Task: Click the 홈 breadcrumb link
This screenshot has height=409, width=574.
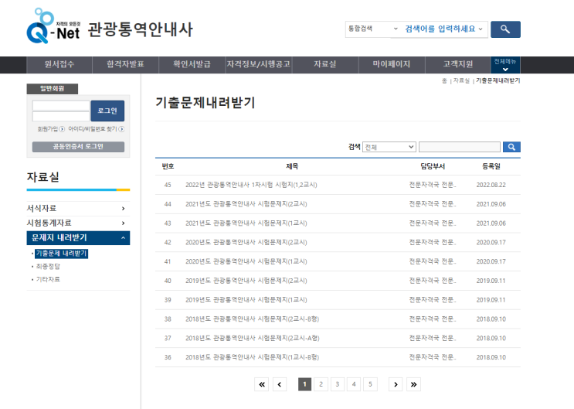Action: [x=444, y=80]
